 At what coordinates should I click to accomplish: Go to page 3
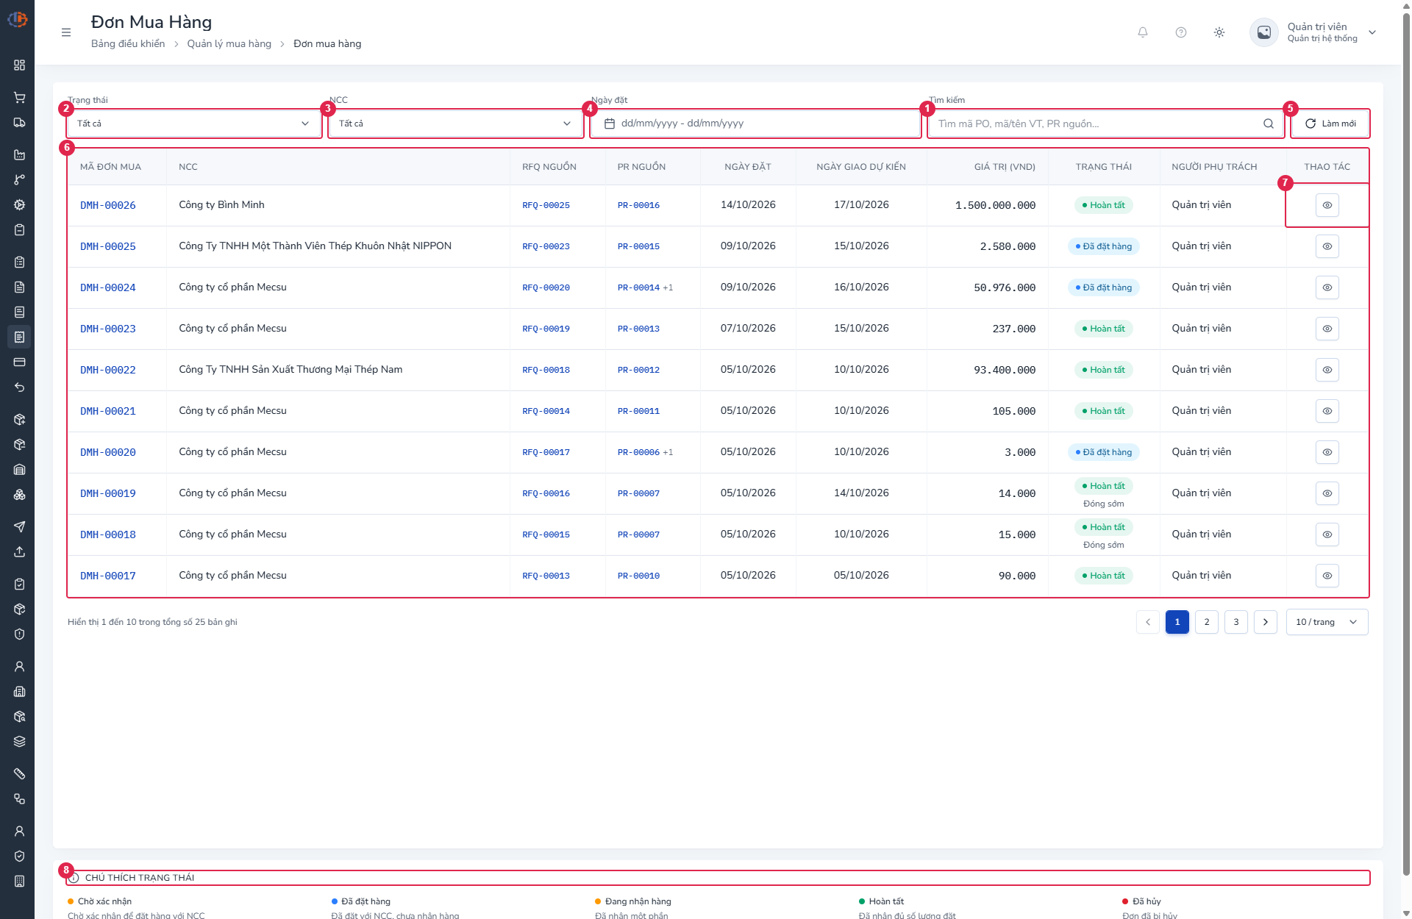pos(1236,622)
